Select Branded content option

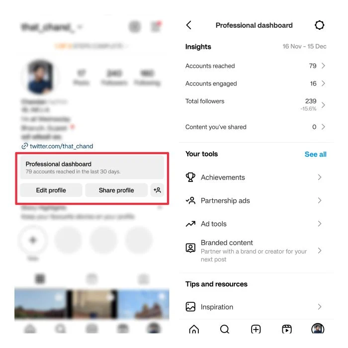pos(254,251)
